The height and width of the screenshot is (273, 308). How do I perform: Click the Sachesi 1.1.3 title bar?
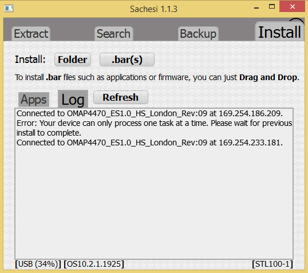pos(153,9)
